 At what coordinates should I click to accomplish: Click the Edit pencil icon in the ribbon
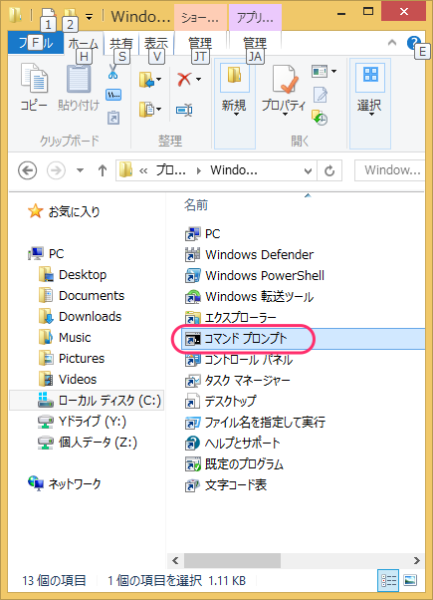[321, 95]
